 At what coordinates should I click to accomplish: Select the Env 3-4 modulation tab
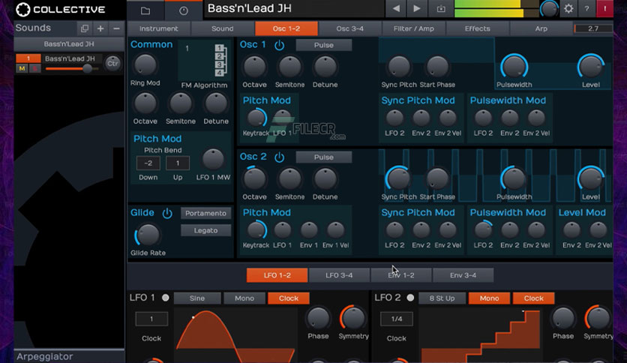(463, 275)
